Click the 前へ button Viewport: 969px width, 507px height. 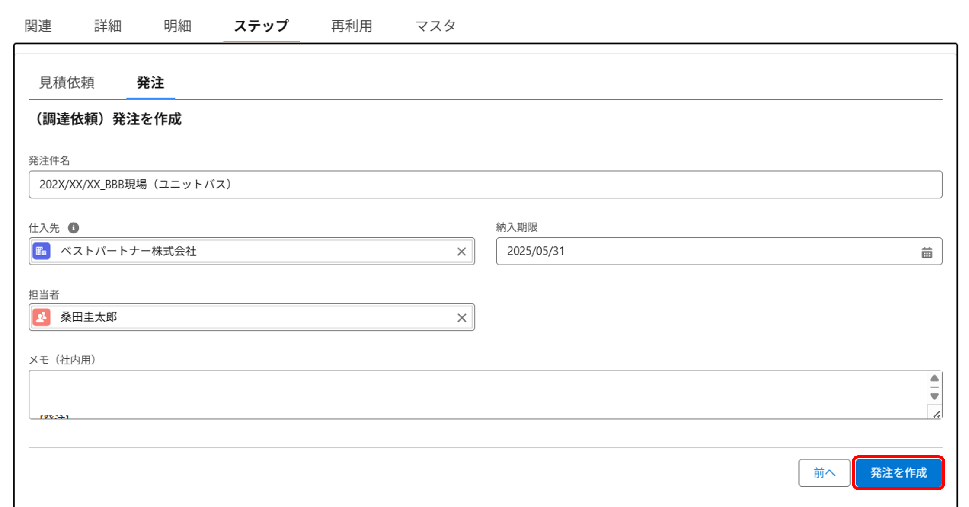tap(824, 473)
